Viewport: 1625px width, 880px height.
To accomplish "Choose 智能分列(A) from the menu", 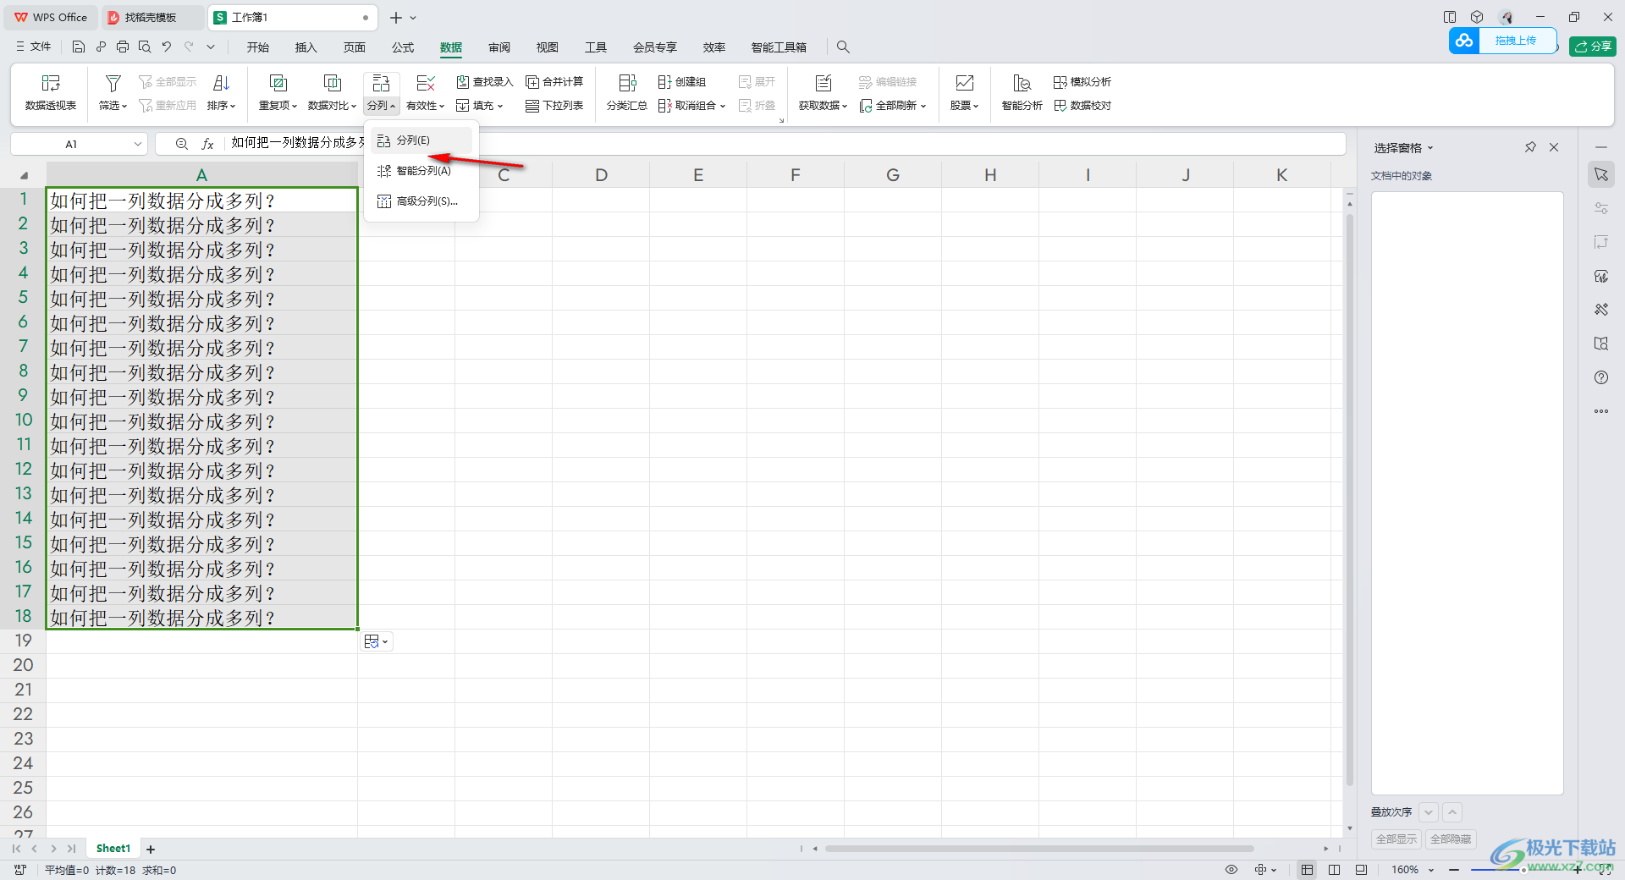I will [421, 171].
